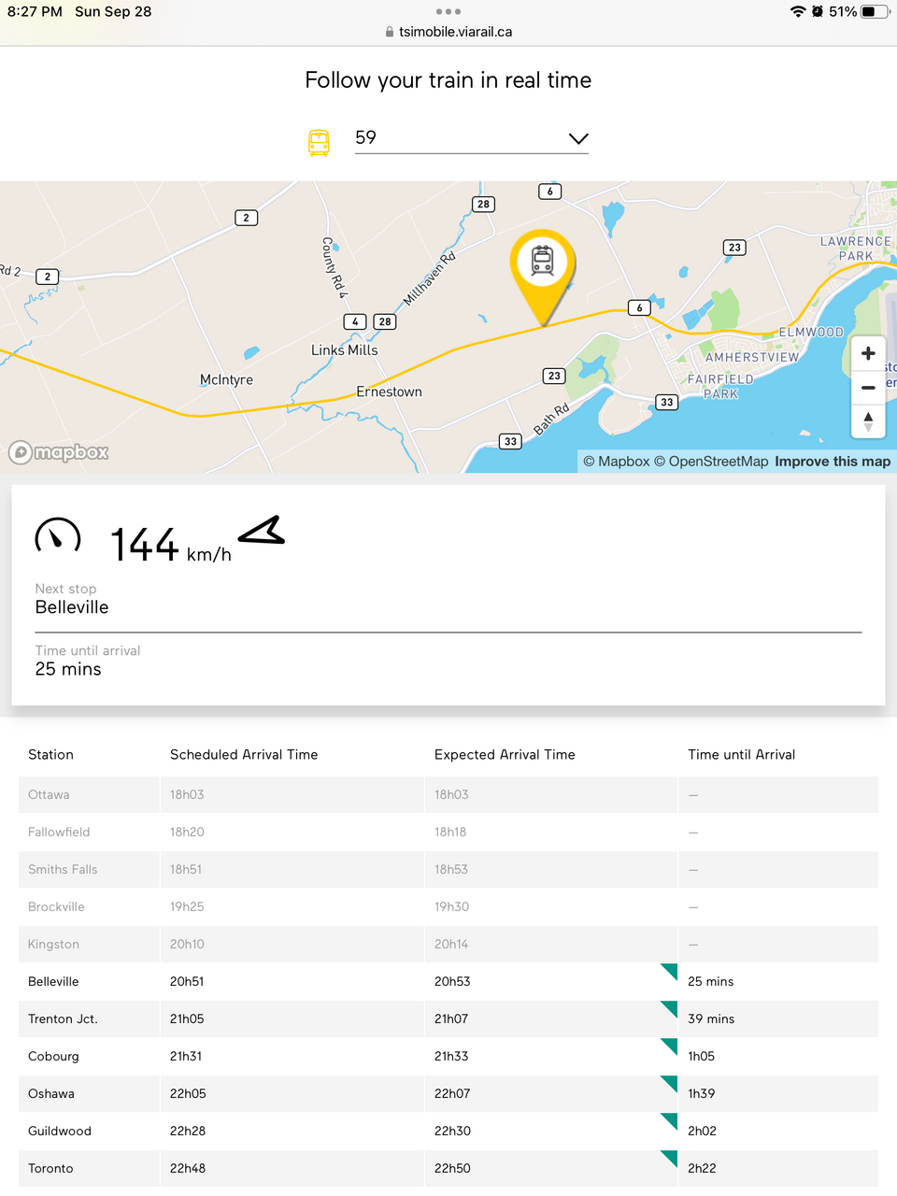The width and height of the screenshot is (897, 1196).
Task: Click the train heading direction arrow
Action: (x=263, y=532)
